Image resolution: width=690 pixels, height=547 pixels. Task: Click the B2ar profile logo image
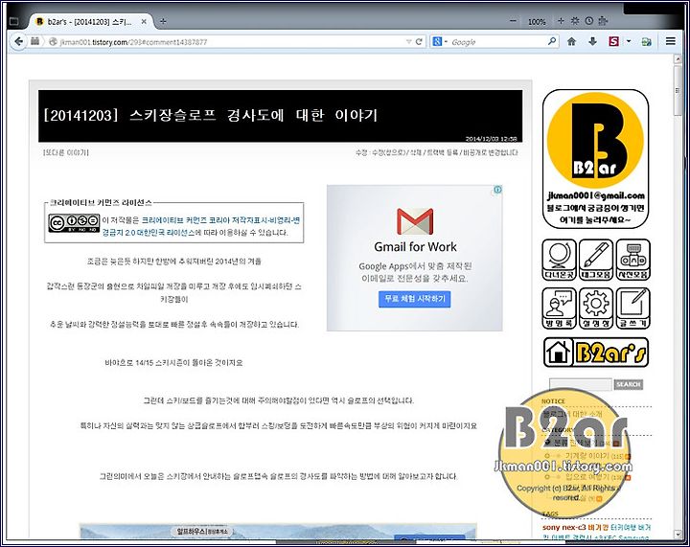(x=595, y=159)
